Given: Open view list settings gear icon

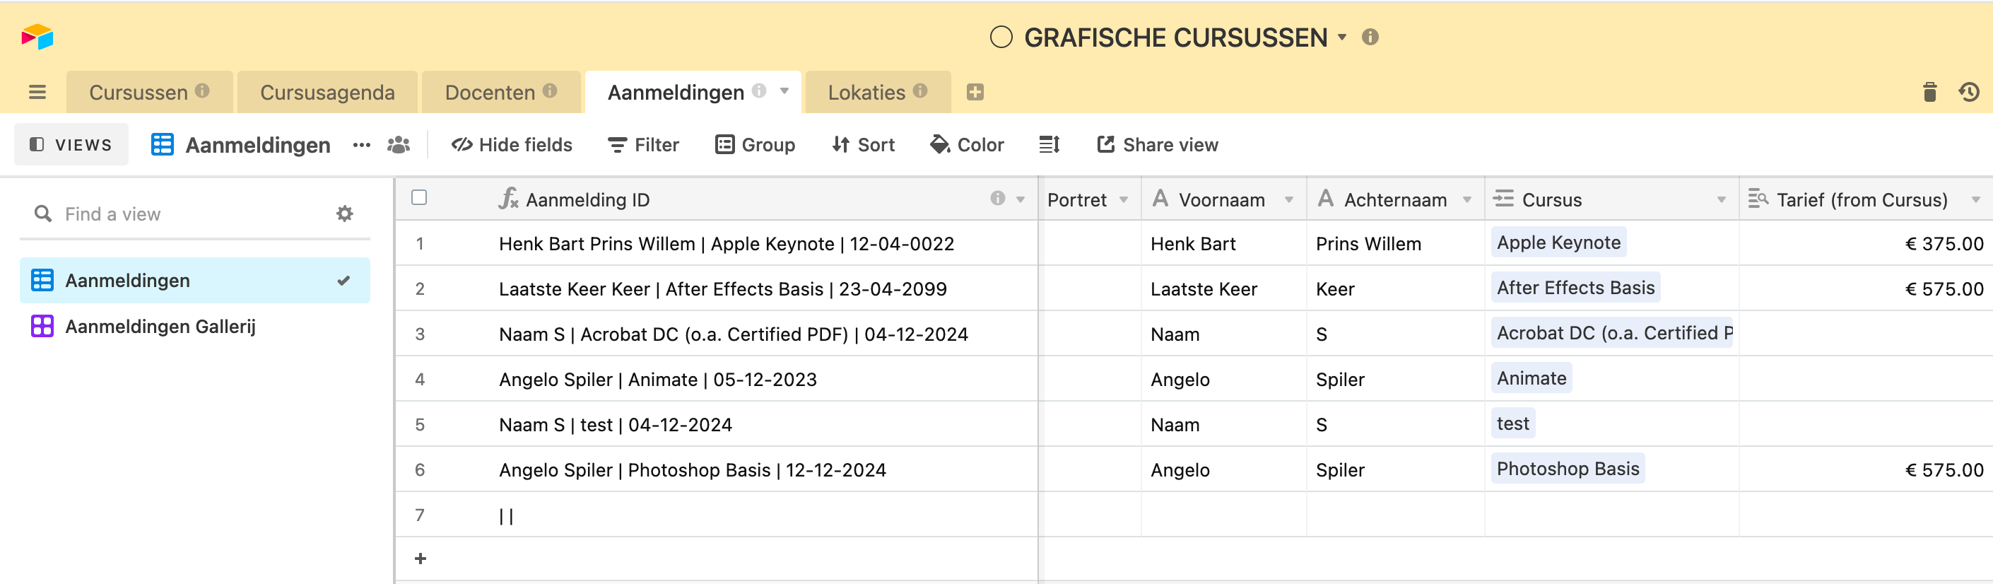Looking at the screenshot, I should 345,214.
